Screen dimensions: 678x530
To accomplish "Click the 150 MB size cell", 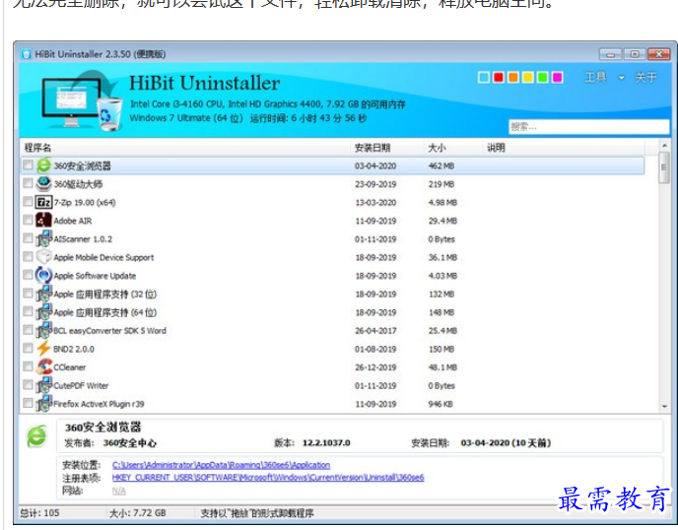I will pos(441,350).
